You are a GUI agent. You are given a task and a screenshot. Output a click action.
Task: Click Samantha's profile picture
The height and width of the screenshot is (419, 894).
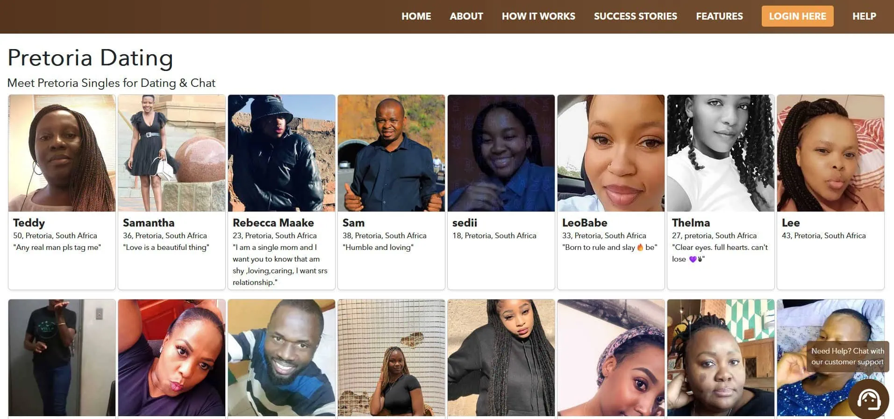(x=172, y=153)
